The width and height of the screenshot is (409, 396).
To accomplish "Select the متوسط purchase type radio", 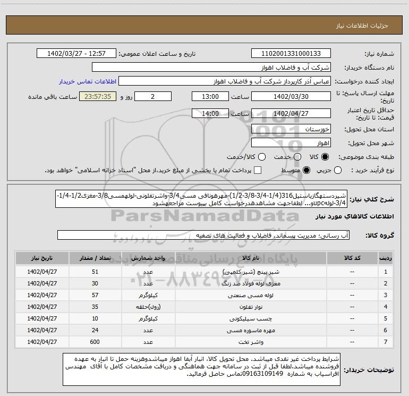I will point(306,171).
